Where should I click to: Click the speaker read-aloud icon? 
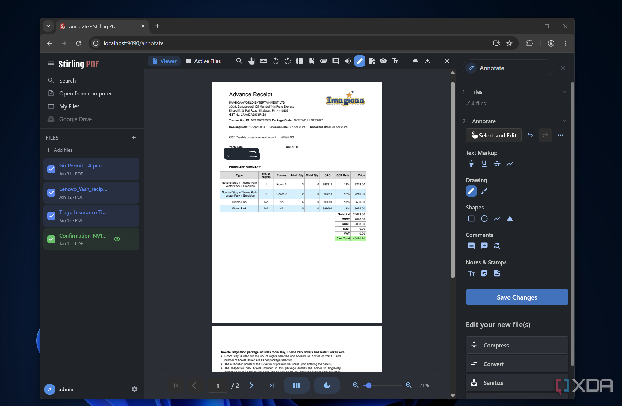348,61
